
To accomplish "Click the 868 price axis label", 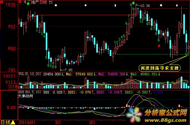I will (12, 48).
